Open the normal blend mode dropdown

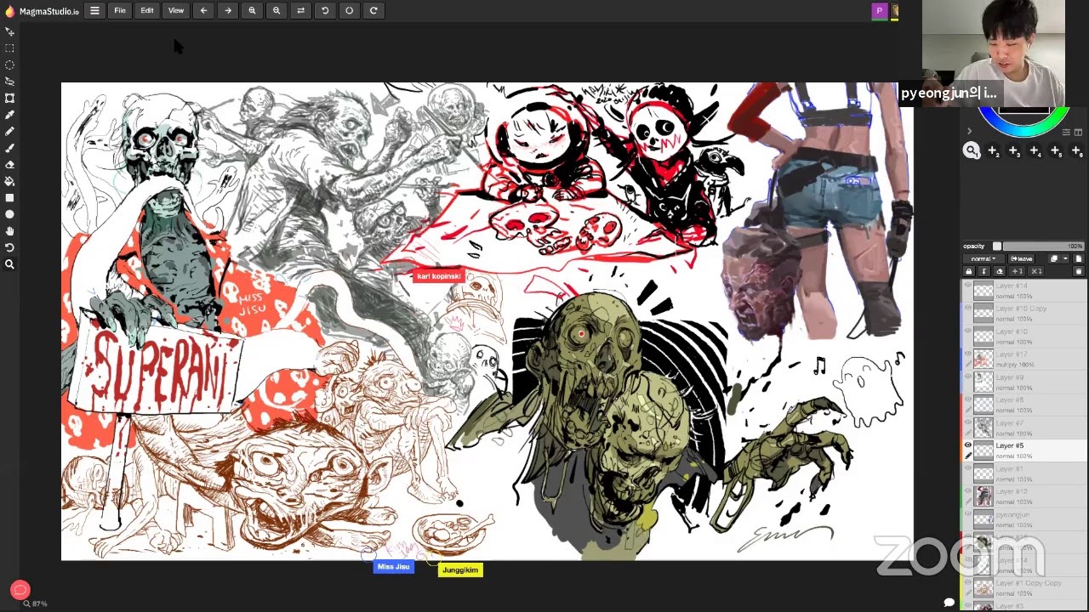pos(984,258)
